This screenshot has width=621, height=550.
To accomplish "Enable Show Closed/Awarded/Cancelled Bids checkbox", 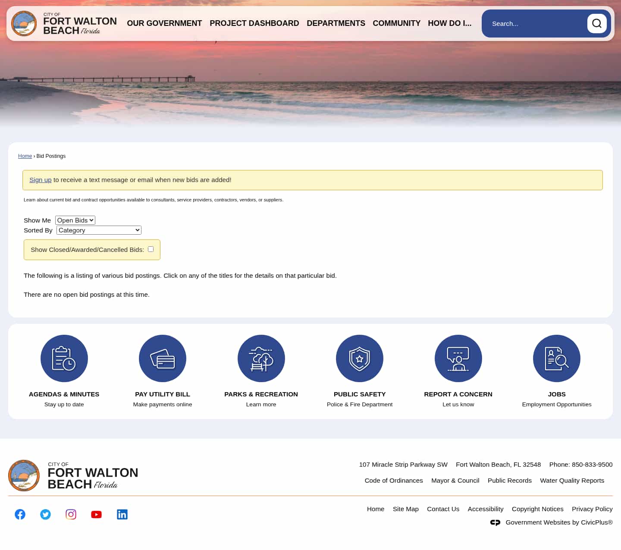I will (x=151, y=249).
